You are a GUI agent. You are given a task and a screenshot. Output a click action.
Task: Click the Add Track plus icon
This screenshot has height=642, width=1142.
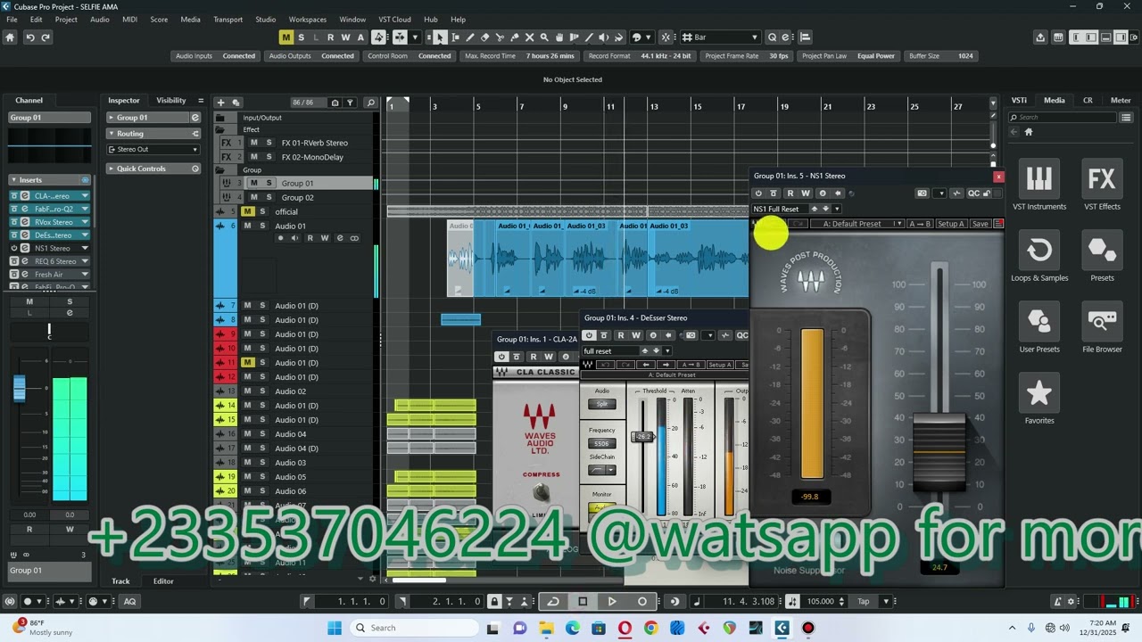point(221,103)
